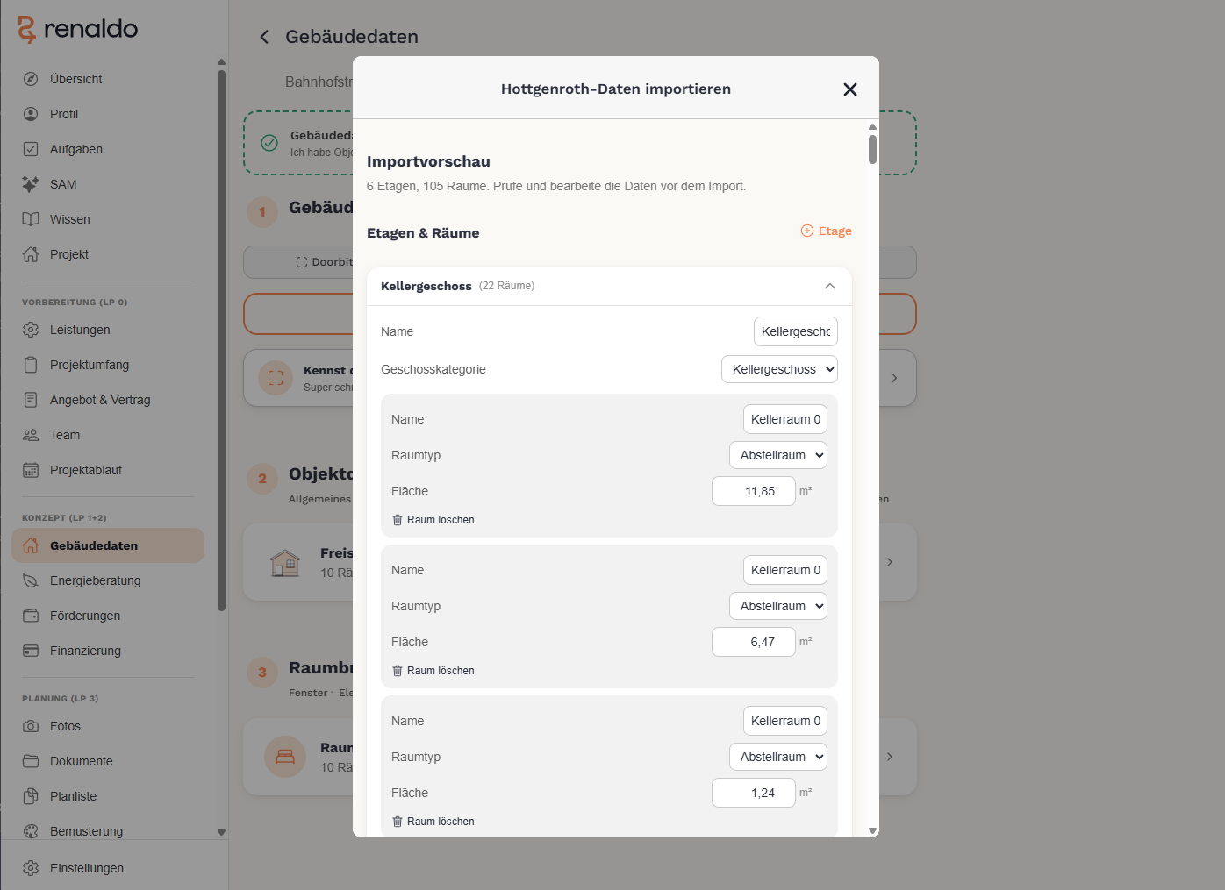
Task: Click the Einstellungen gear icon
Action: (x=31, y=868)
